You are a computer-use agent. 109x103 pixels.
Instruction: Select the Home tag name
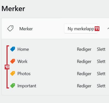pyautogui.click(x=23, y=49)
